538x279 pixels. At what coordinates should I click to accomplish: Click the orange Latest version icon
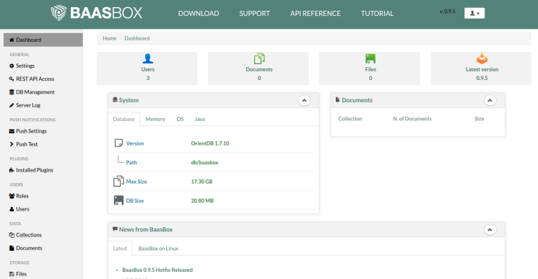[x=482, y=58]
